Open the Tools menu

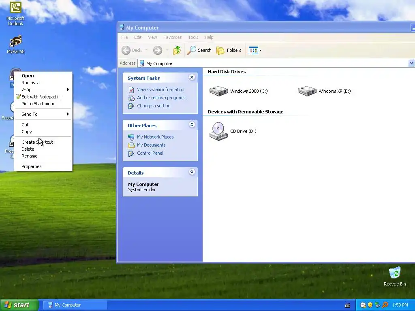[193, 37]
